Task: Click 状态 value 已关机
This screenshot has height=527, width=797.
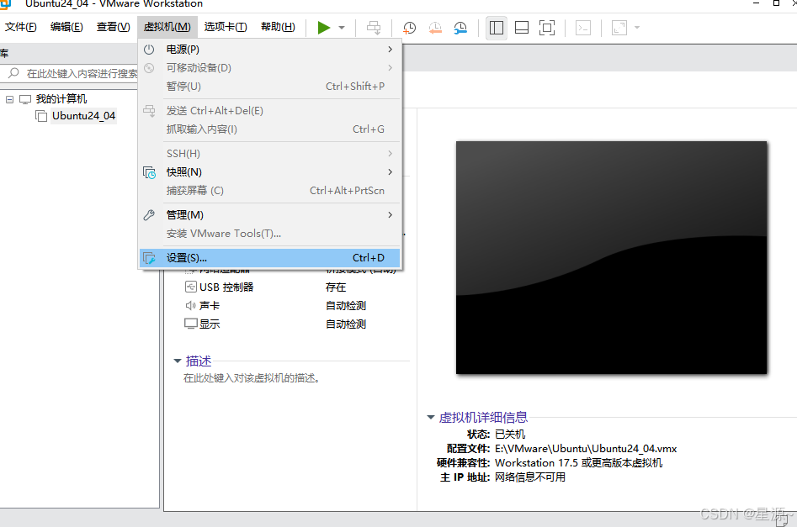Action: pos(510,435)
